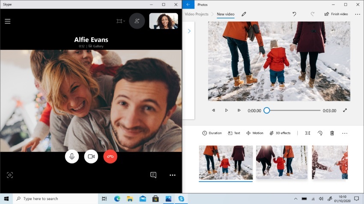Rename the video using the pencil icon
Viewport: 364px width, 204px height.
pyautogui.click(x=244, y=14)
